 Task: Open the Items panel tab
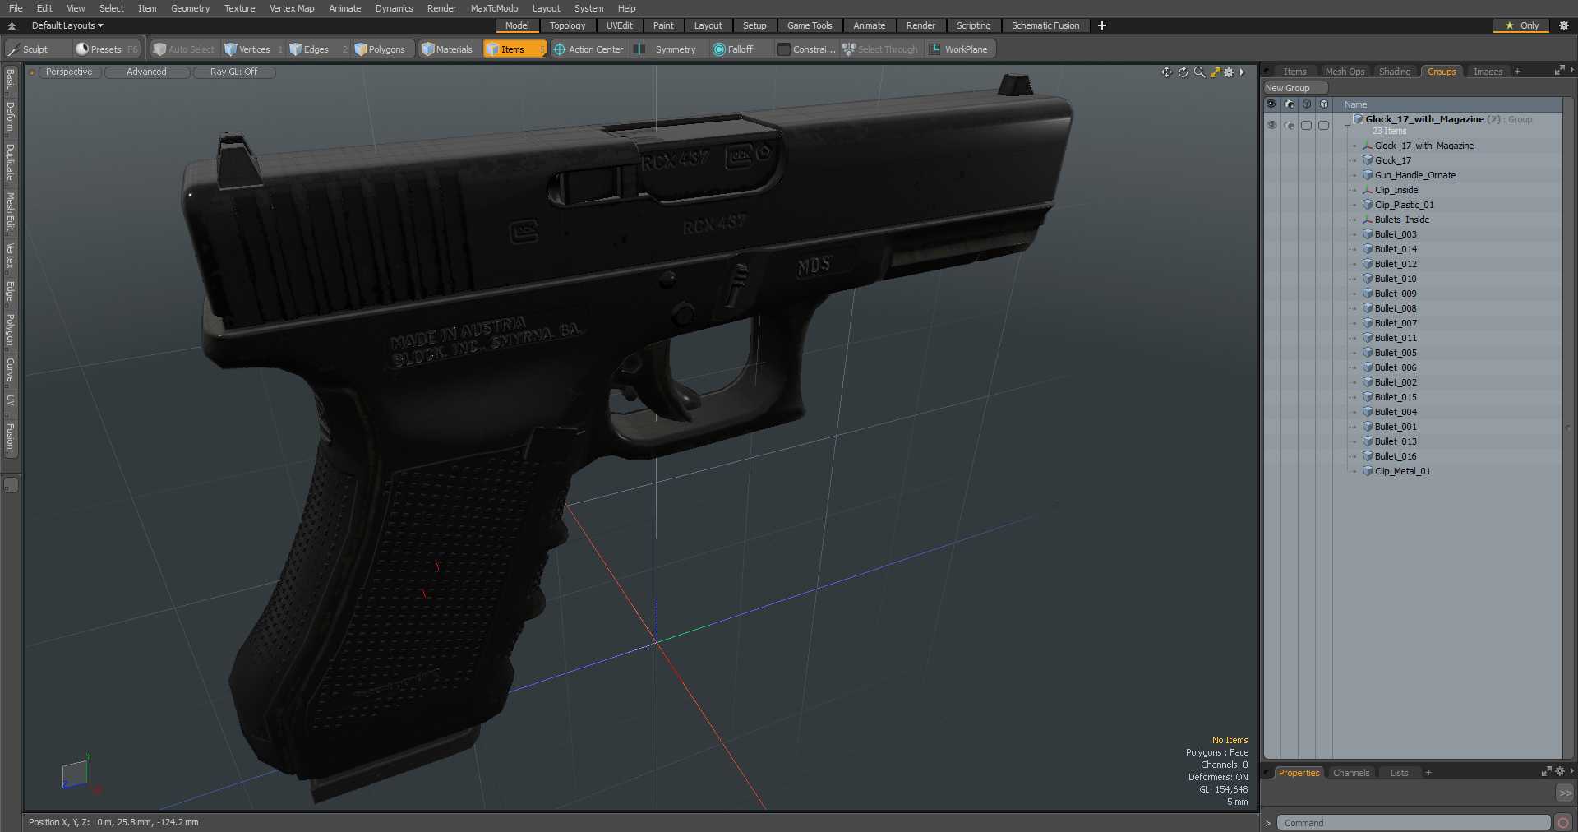tap(1294, 72)
